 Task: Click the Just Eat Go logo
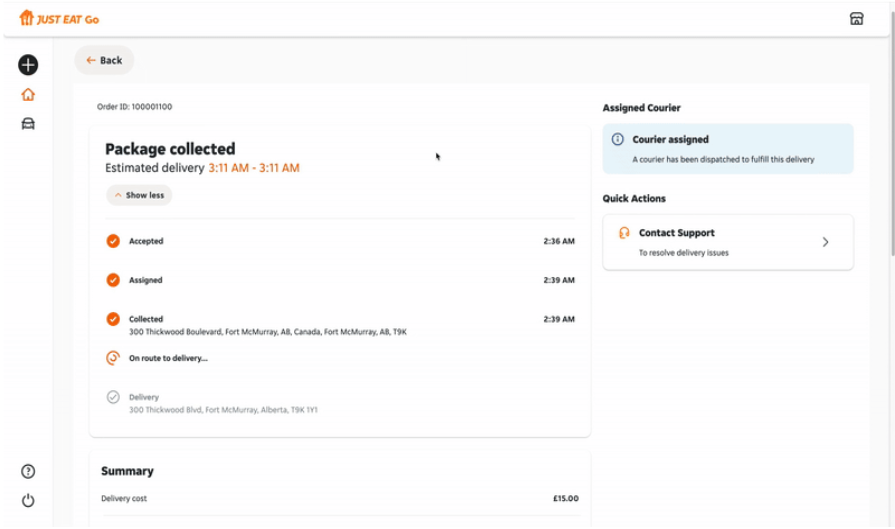(x=59, y=19)
